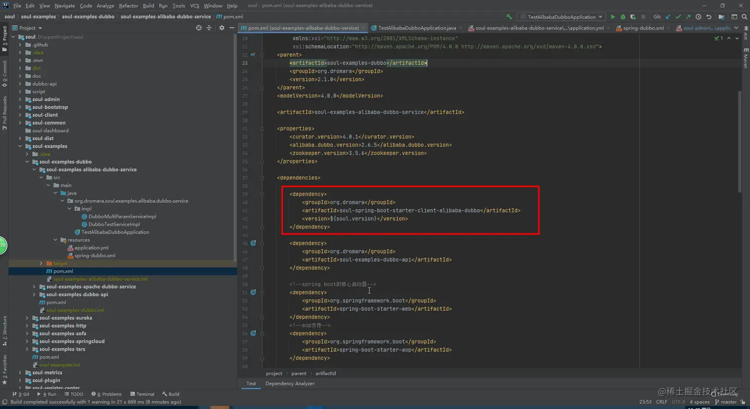Viewport: 750px width, 409px height.
Task: Click the 23:53 cursor position indicator
Action: click(x=645, y=402)
